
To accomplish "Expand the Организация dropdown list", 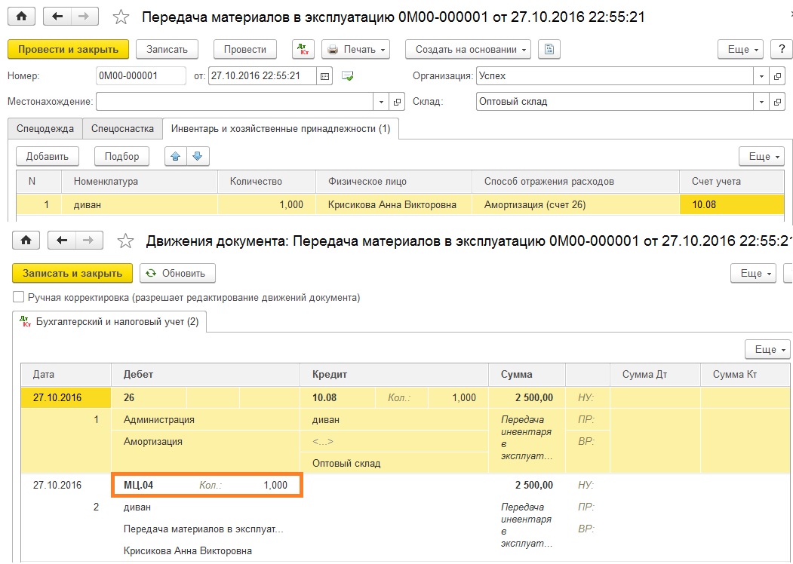I will (761, 76).
